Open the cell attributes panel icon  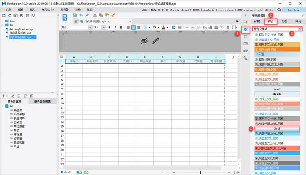[245, 30]
